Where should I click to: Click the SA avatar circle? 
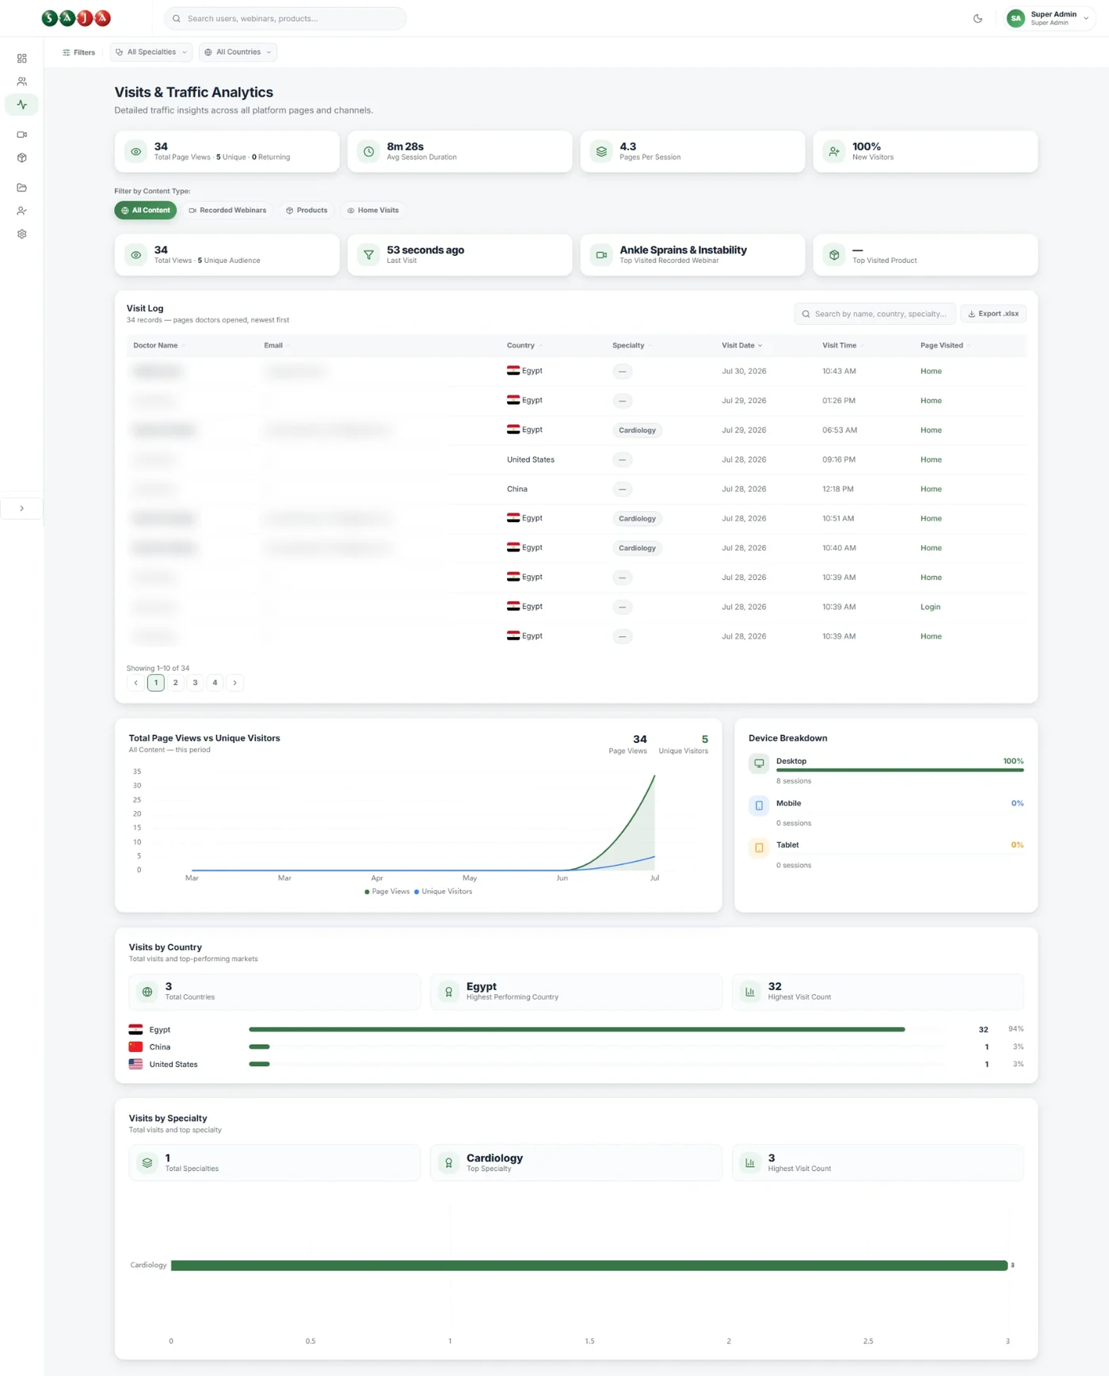point(1016,18)
